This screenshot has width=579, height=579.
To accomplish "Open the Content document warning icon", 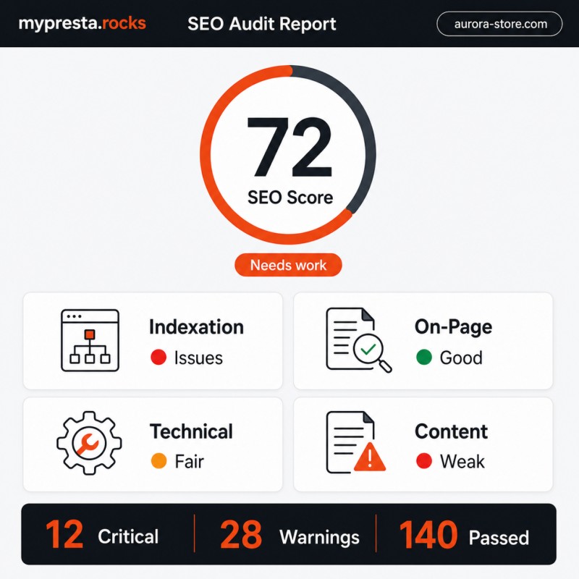I will tap(356, 442).
